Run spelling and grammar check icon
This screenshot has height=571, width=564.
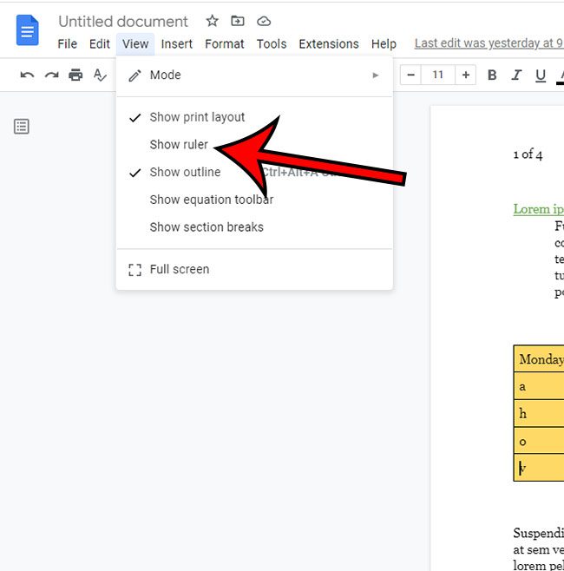(x=100, y=75)
